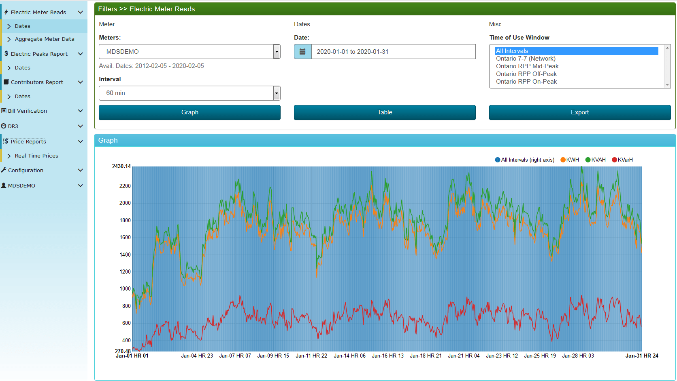Click the Graph button

(189, 112)
